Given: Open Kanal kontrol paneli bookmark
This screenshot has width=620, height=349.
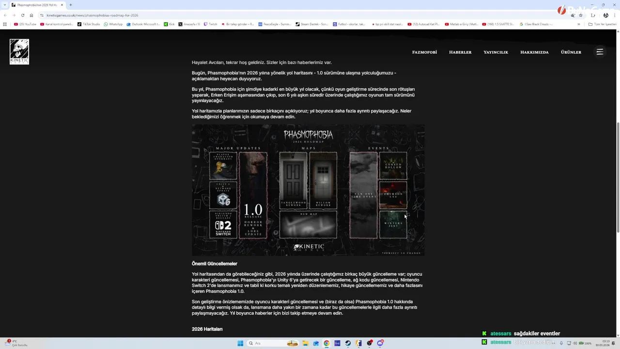Looking at the screenshot, I should pyautogui.click(x=57, y=24).
